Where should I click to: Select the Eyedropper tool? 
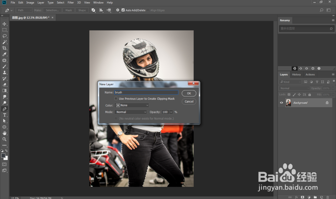coord(4,54)
